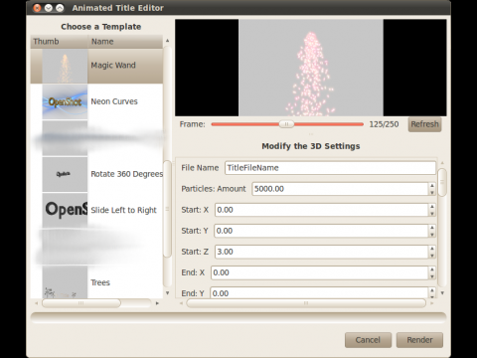Decrease Start: X with down arrow
The height and width of the screenshot is (358, 477).
[x=432, y=213]
